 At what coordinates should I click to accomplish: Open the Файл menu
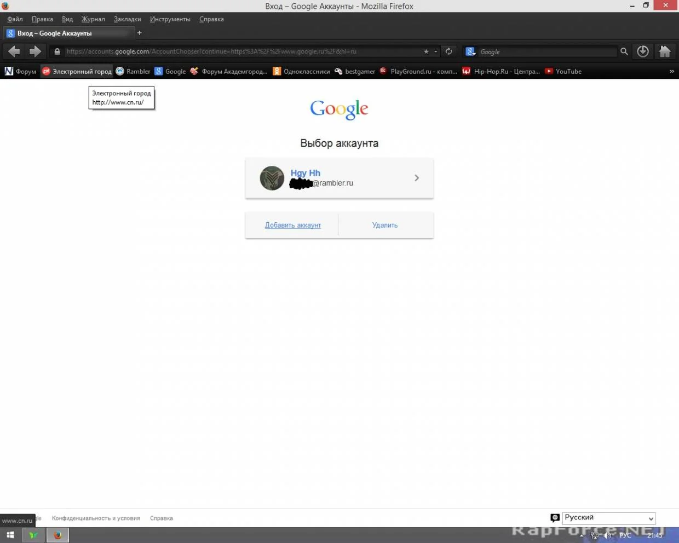15,19
